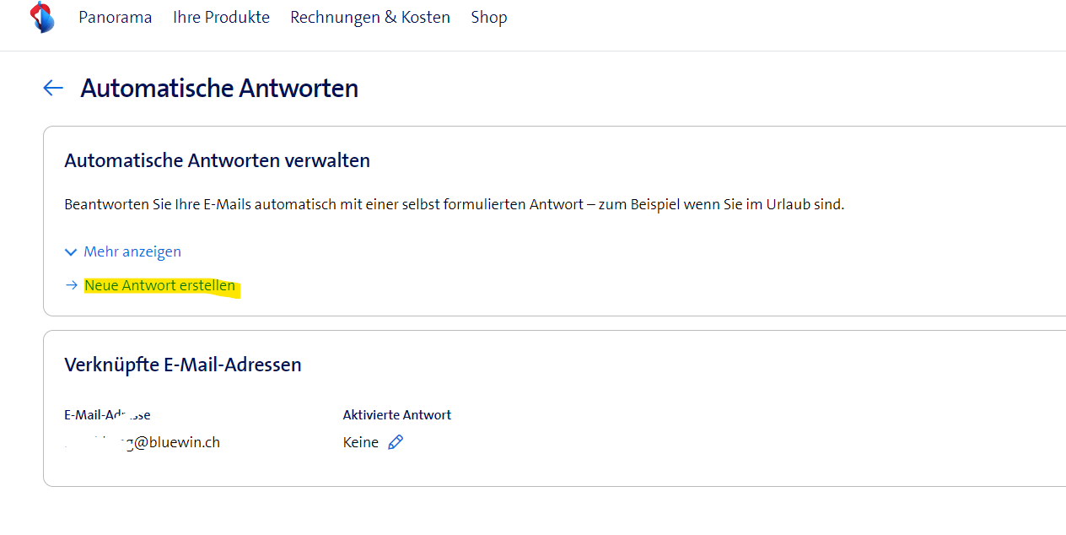Click the arrow icon before Neue Antwort erstellen
The height and width of the screenshot is (535, 1066).
(72, 285)
